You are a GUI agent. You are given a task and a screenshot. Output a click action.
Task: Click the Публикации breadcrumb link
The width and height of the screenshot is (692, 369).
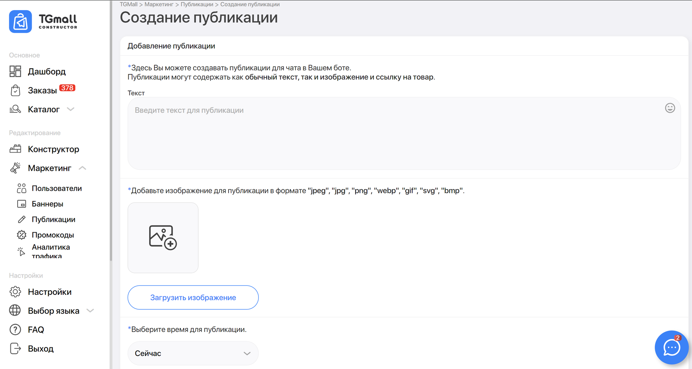(x=197, y=4)
